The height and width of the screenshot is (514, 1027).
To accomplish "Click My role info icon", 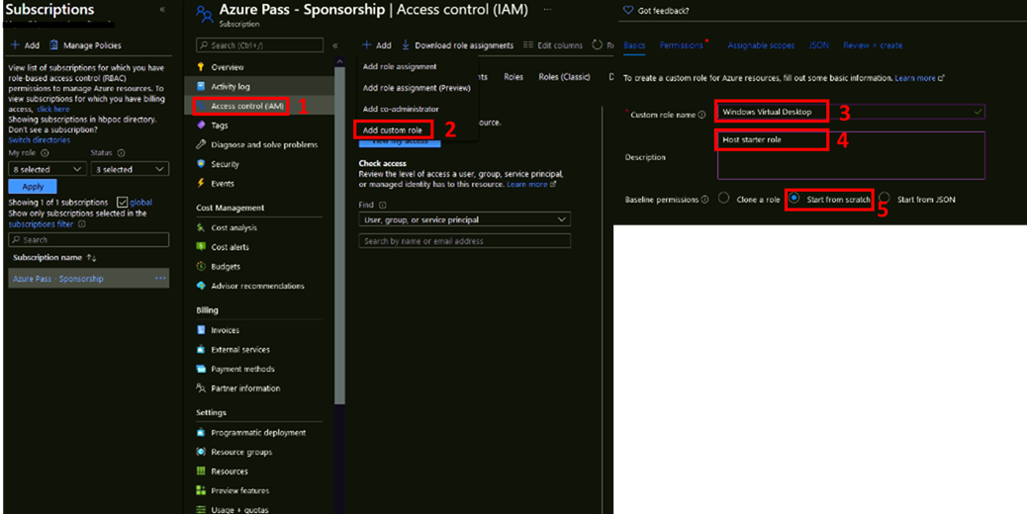I will [x=45, y=152].
